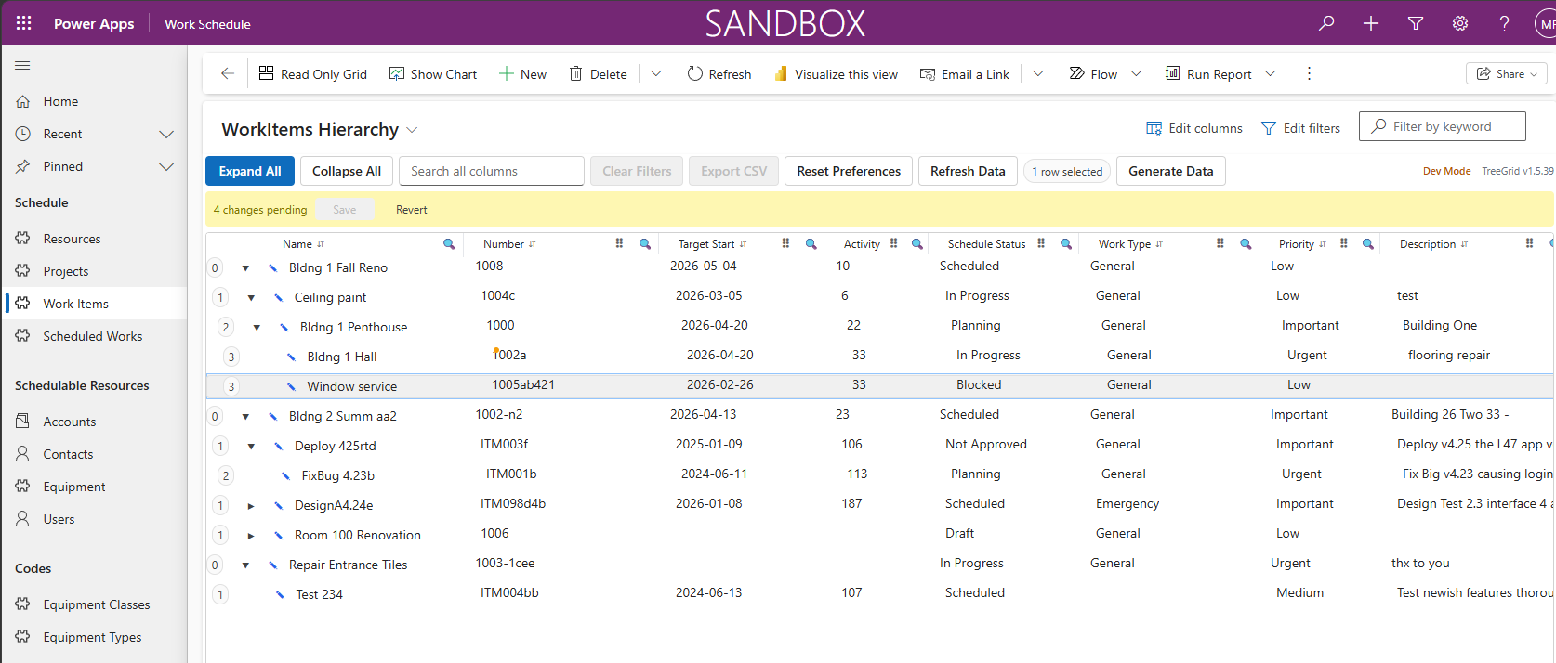Click the Search all columns field
This screenshot has width=1556, height=663.
[492, 171]
